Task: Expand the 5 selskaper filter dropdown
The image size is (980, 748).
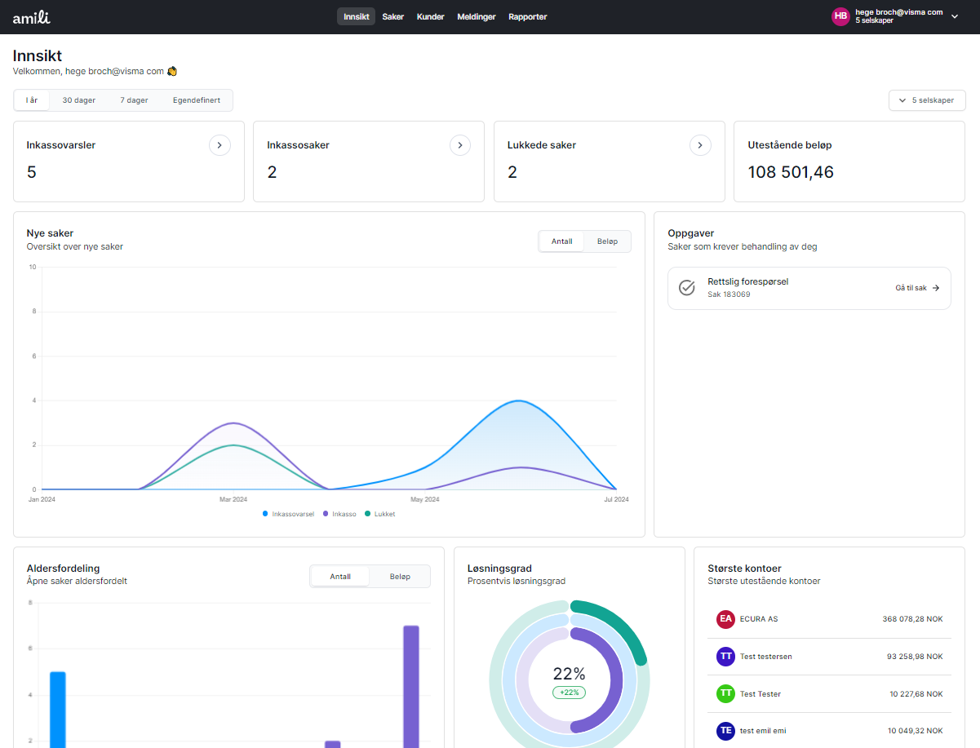Action: tap(927, 100)
